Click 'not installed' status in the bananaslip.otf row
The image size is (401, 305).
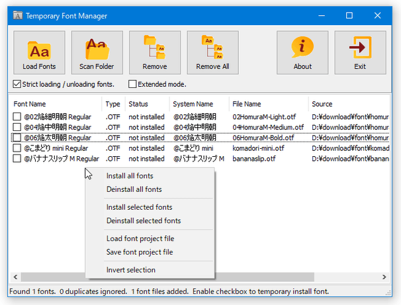(x=146, y=159)
